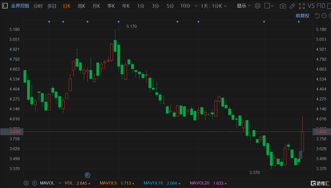The image size is (331, 188).
Task: Click the E event marker on timeline
Action: [x=88, y=175]
